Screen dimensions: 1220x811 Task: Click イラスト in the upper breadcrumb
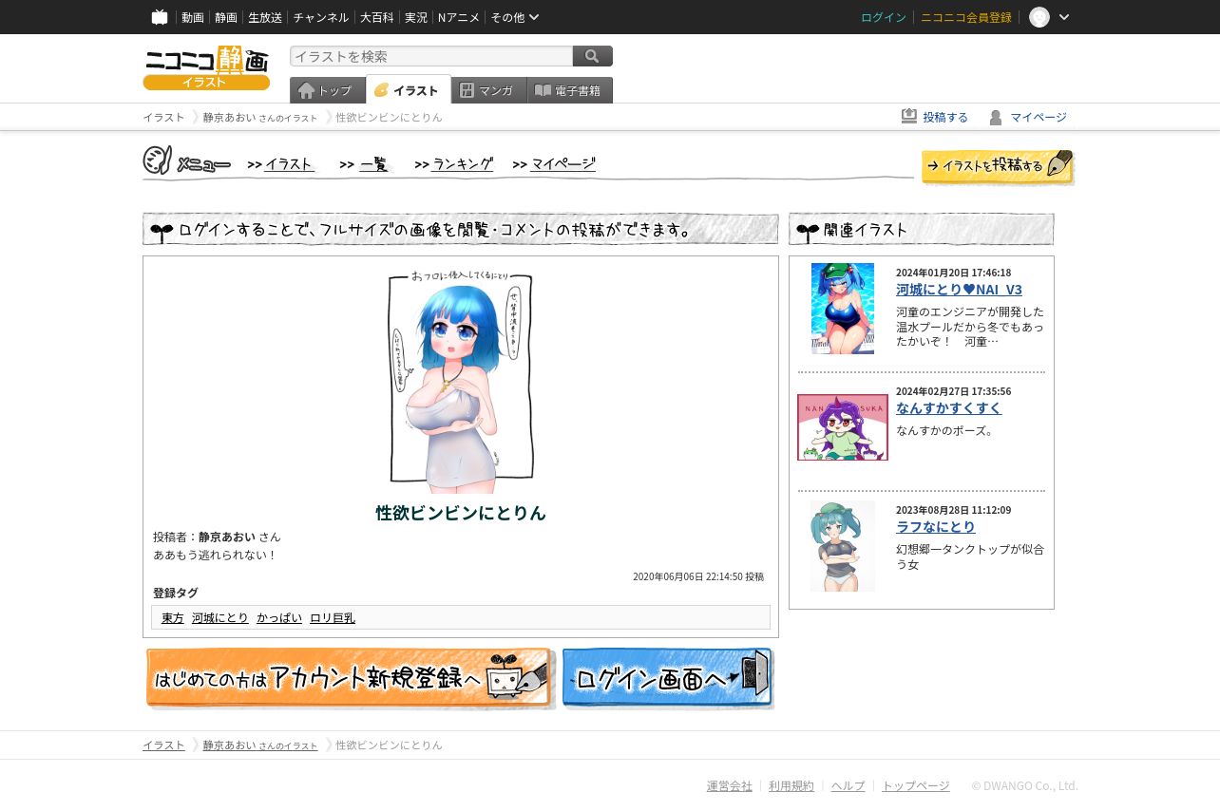click(x=163, y=117)
